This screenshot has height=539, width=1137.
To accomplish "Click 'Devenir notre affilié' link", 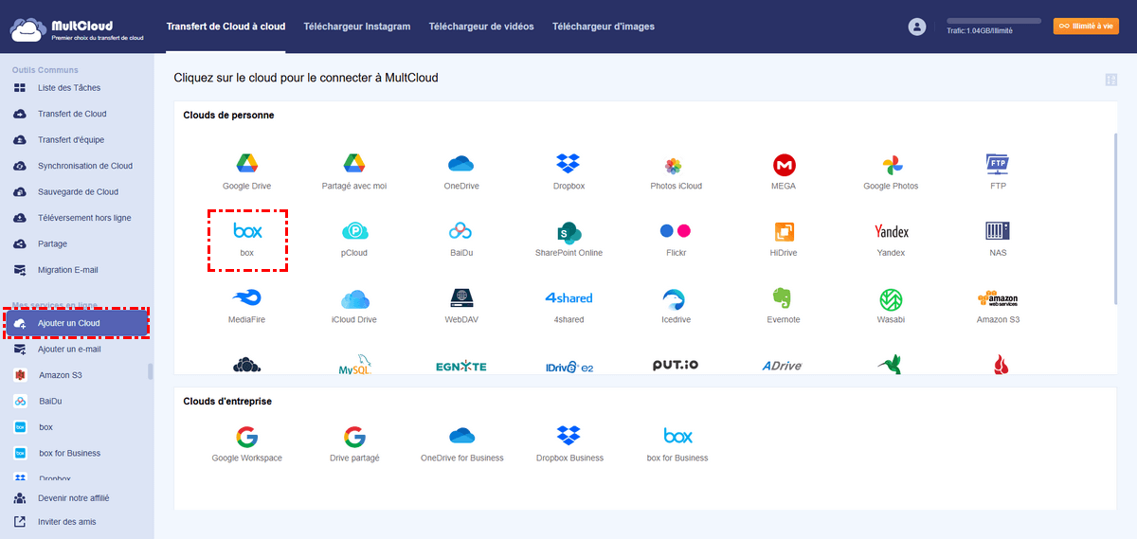I will (x=76, y=498).
